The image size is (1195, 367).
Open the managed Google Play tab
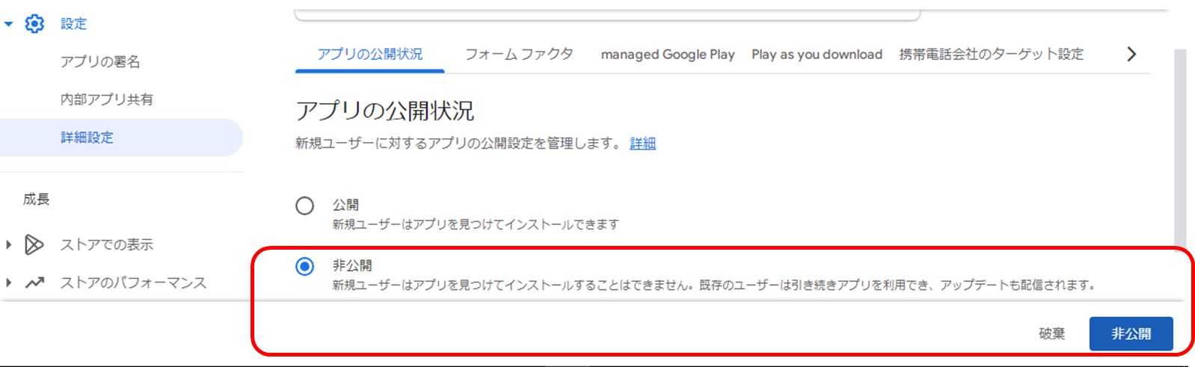(x=667, y=55)
